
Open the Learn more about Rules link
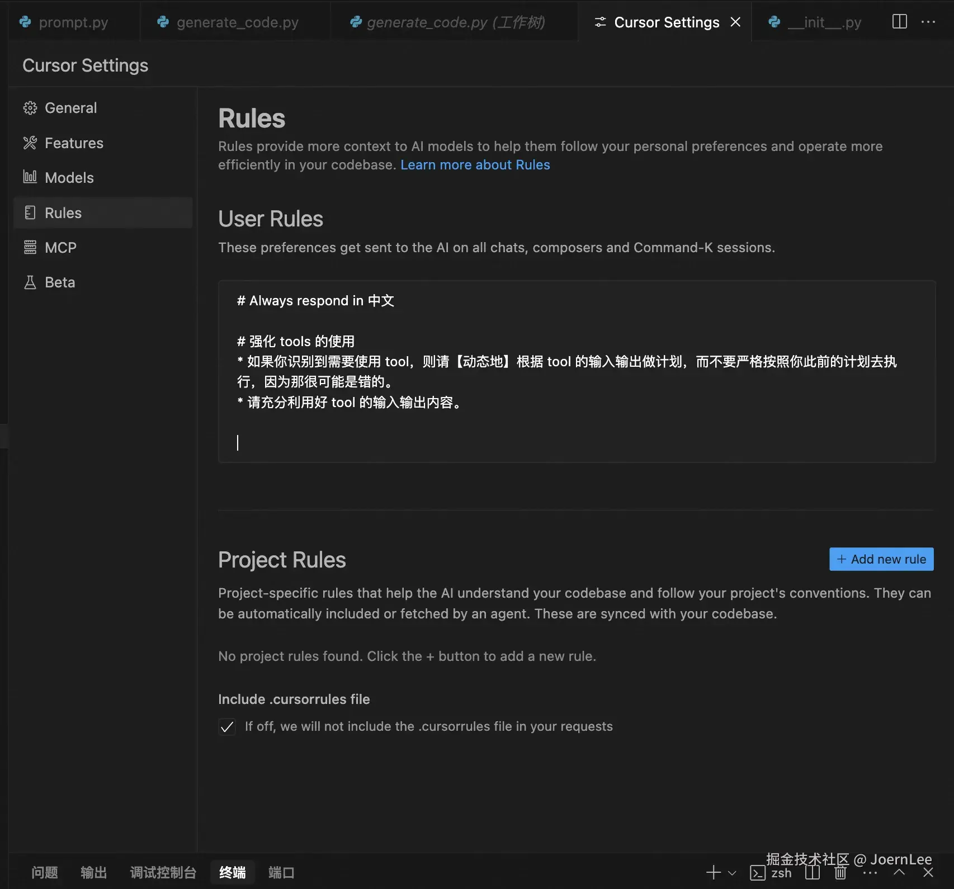(475, 165)
